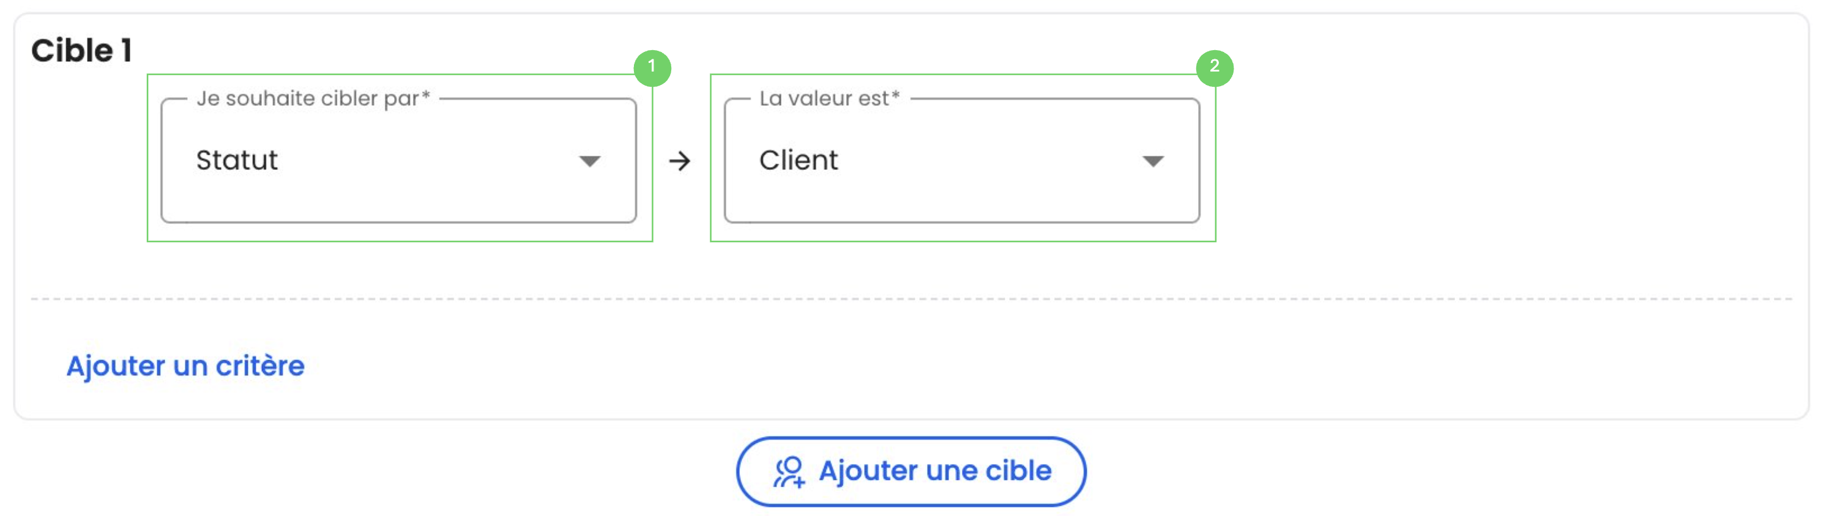Select the Statut value in the targeting field
The image size is (1821, 516).
[237, 160]
